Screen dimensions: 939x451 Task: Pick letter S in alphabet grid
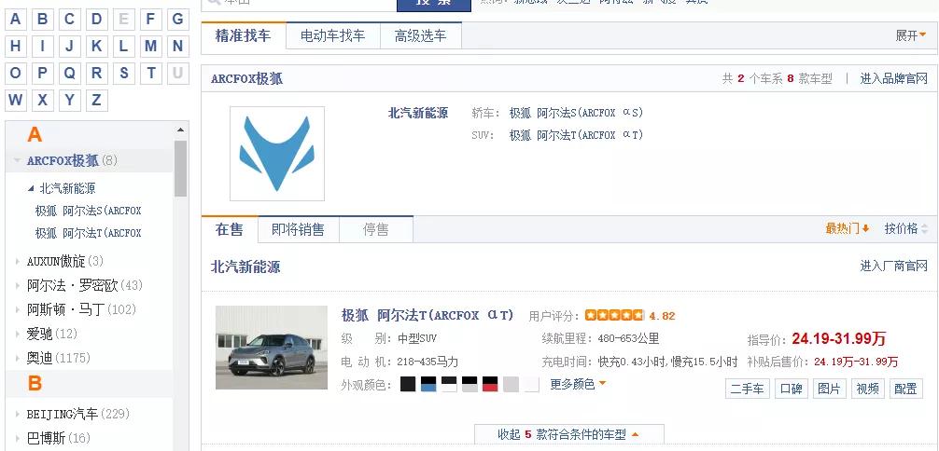(123, 73)
